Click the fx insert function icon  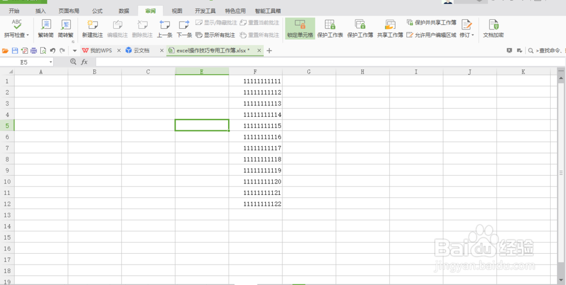pos(84,62)
